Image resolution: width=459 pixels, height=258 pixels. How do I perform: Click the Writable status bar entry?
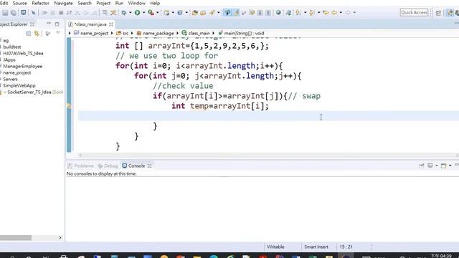[x=275, y=247]
